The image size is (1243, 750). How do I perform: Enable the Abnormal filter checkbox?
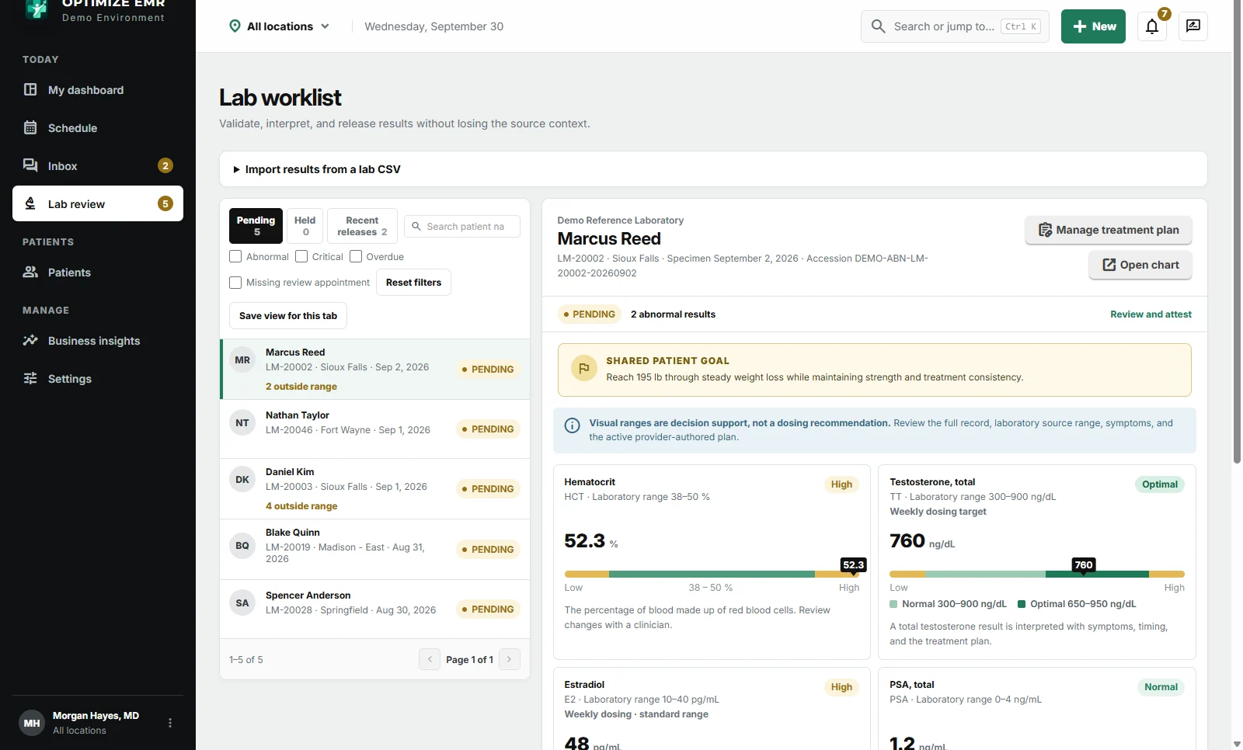[x=235, y=256]
